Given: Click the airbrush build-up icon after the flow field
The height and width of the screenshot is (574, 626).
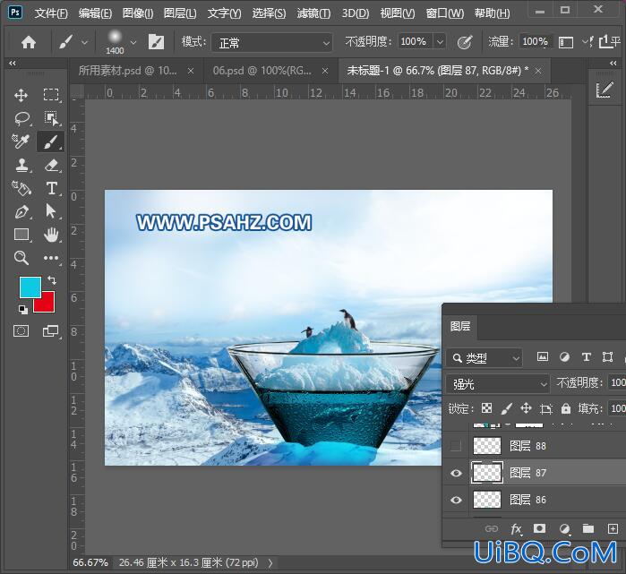Looking at the screenshot, I should (566, 42).
